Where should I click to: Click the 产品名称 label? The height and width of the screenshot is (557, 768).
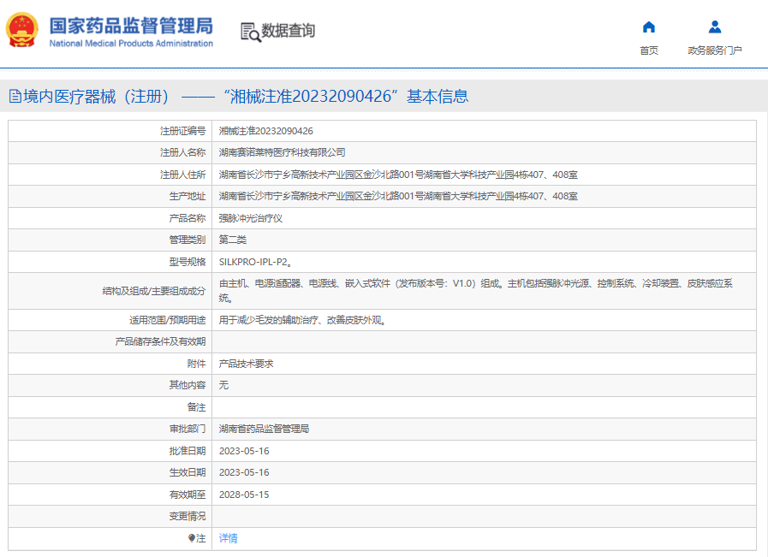188,218
